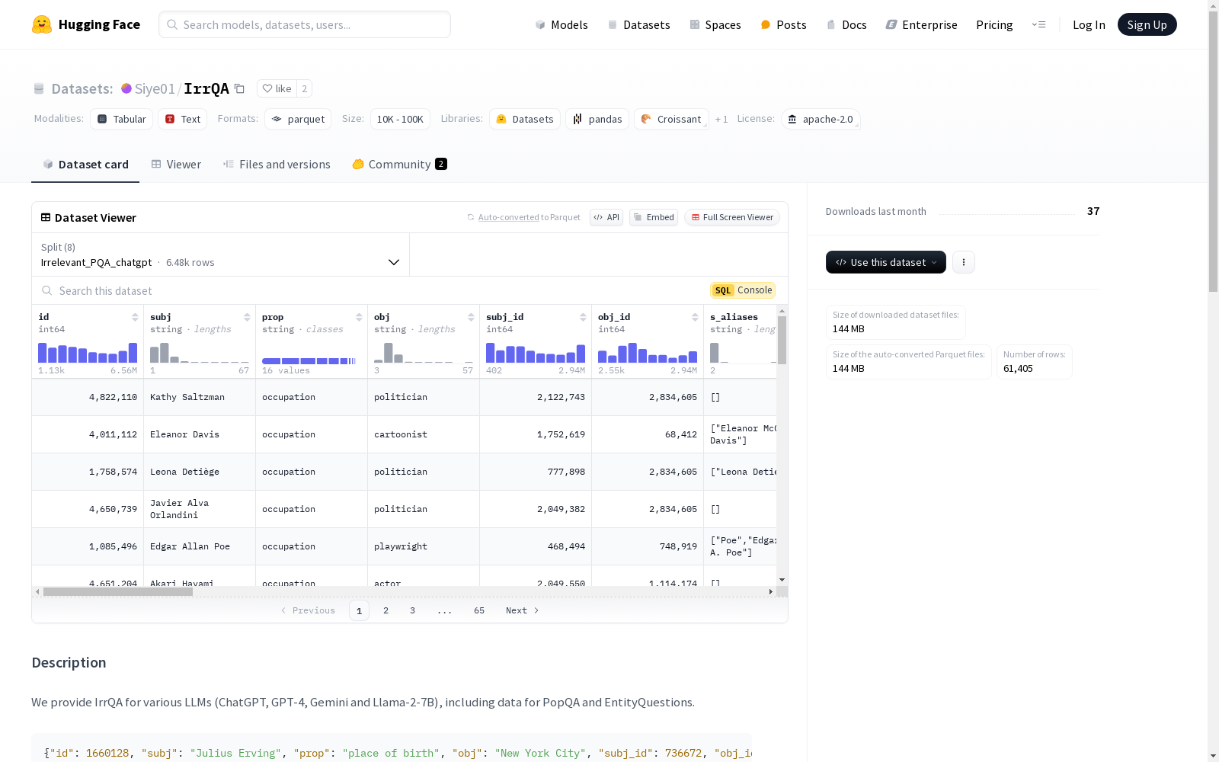This screenshot has height=762, width=1219.
Task: Open the Pricing page
Action: [994, 24]
